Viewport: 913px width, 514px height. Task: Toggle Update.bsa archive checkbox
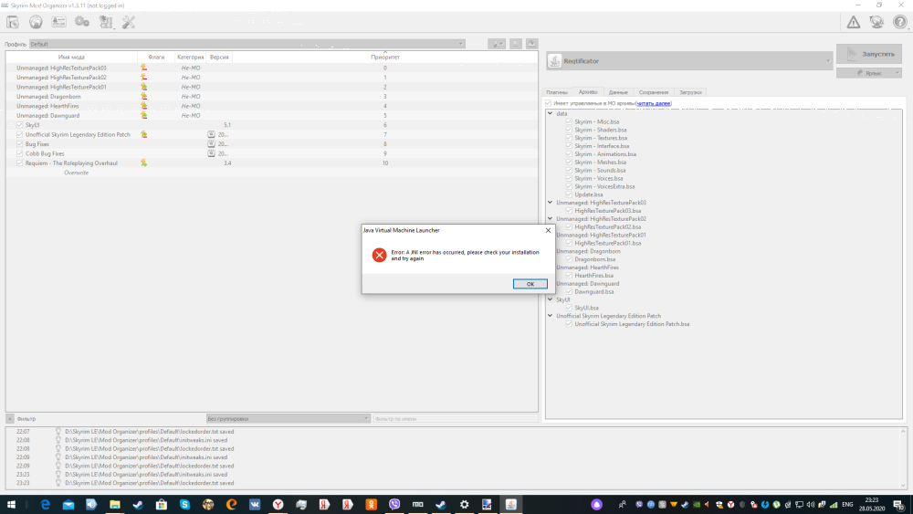(x=569, y=194)
